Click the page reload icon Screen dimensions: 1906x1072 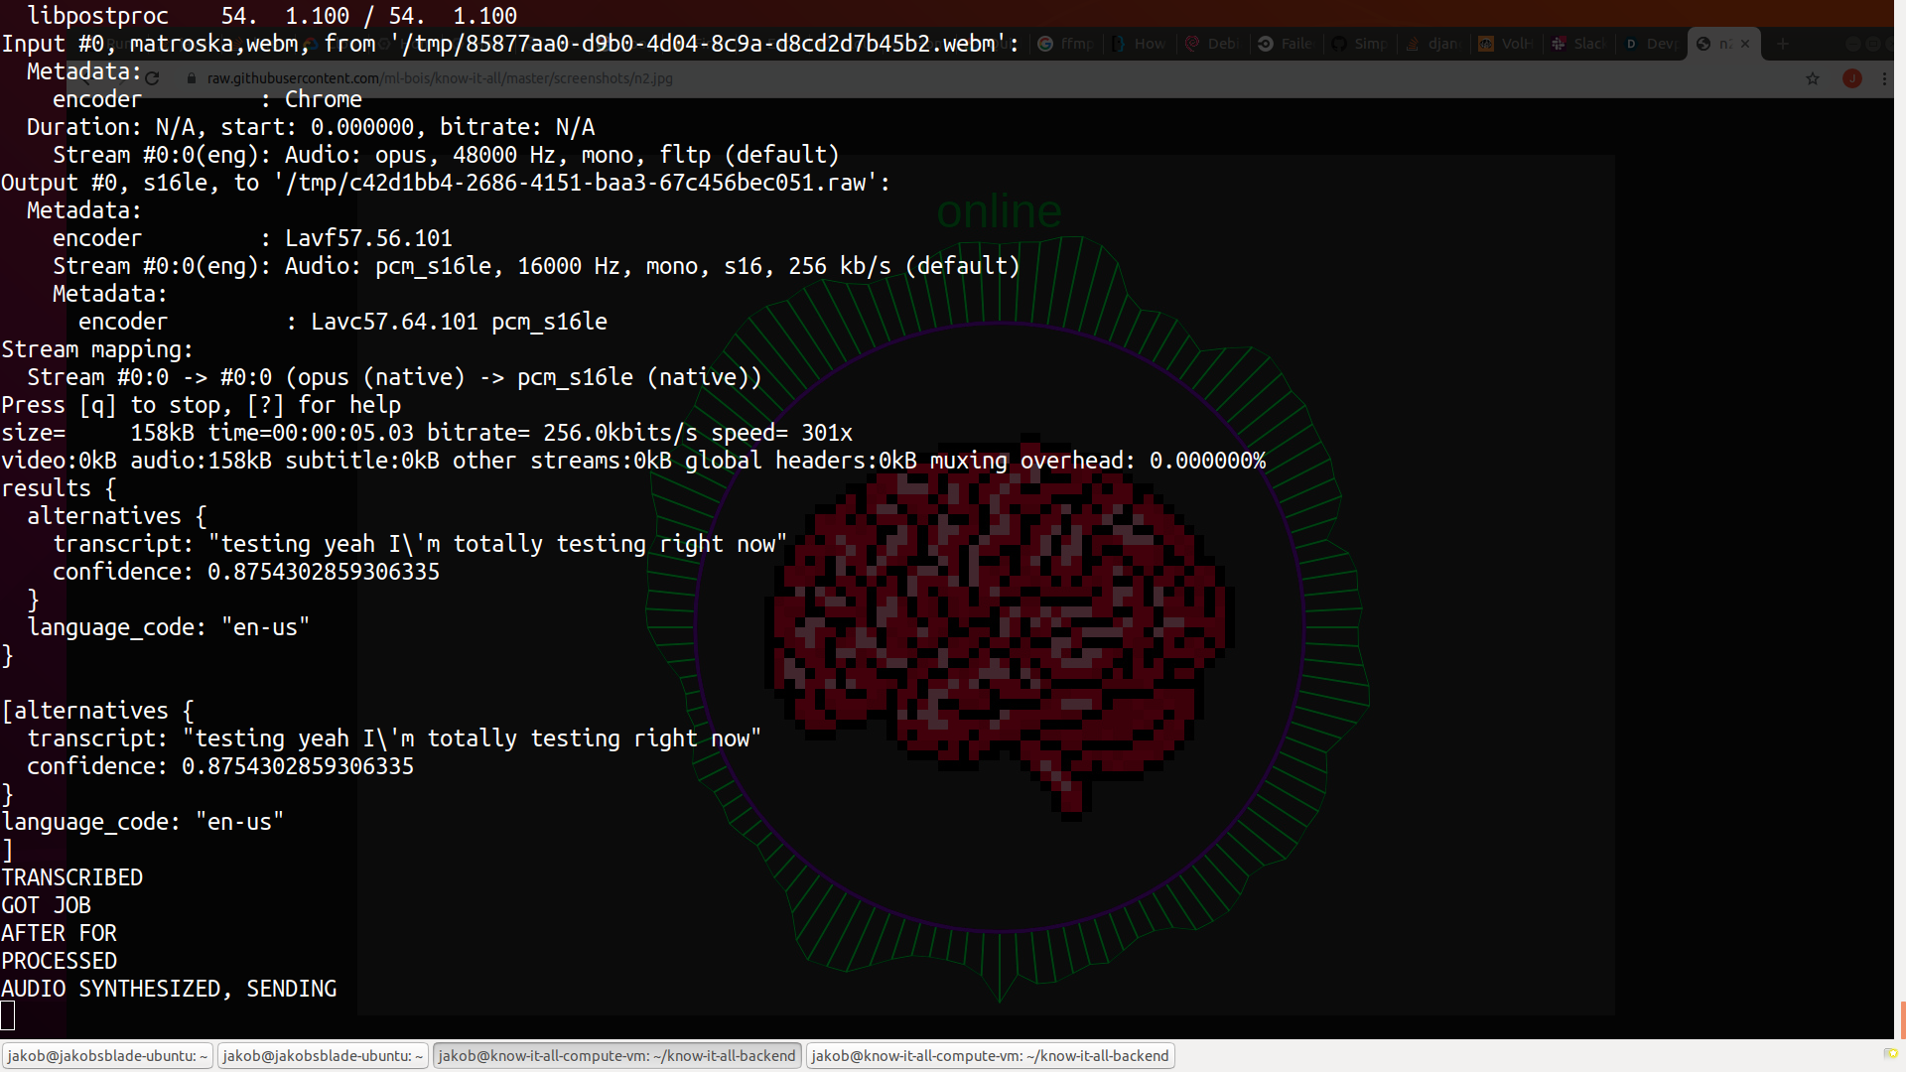tap(152, 78)
